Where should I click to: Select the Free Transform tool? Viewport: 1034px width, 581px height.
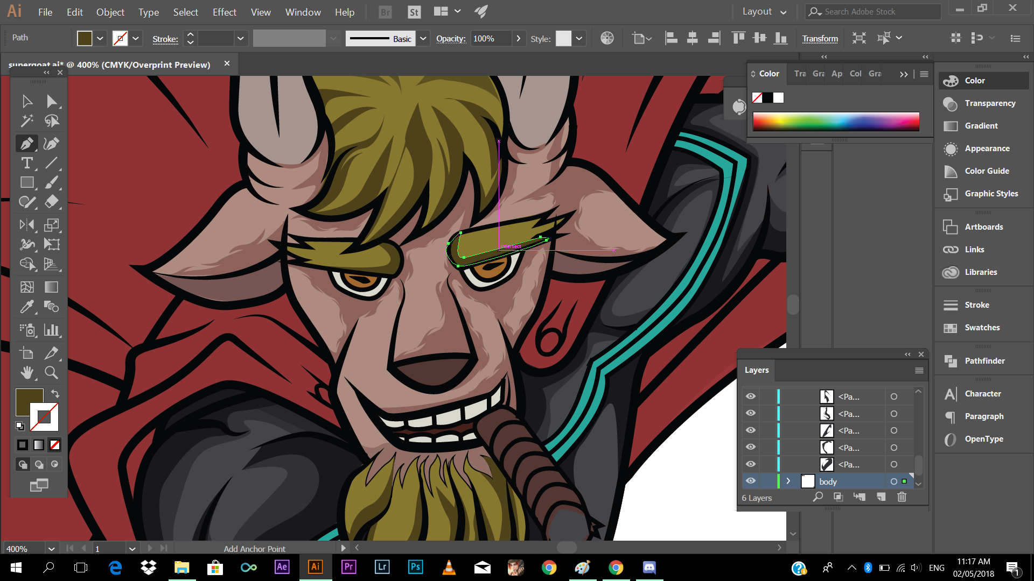tap(52, 244)
